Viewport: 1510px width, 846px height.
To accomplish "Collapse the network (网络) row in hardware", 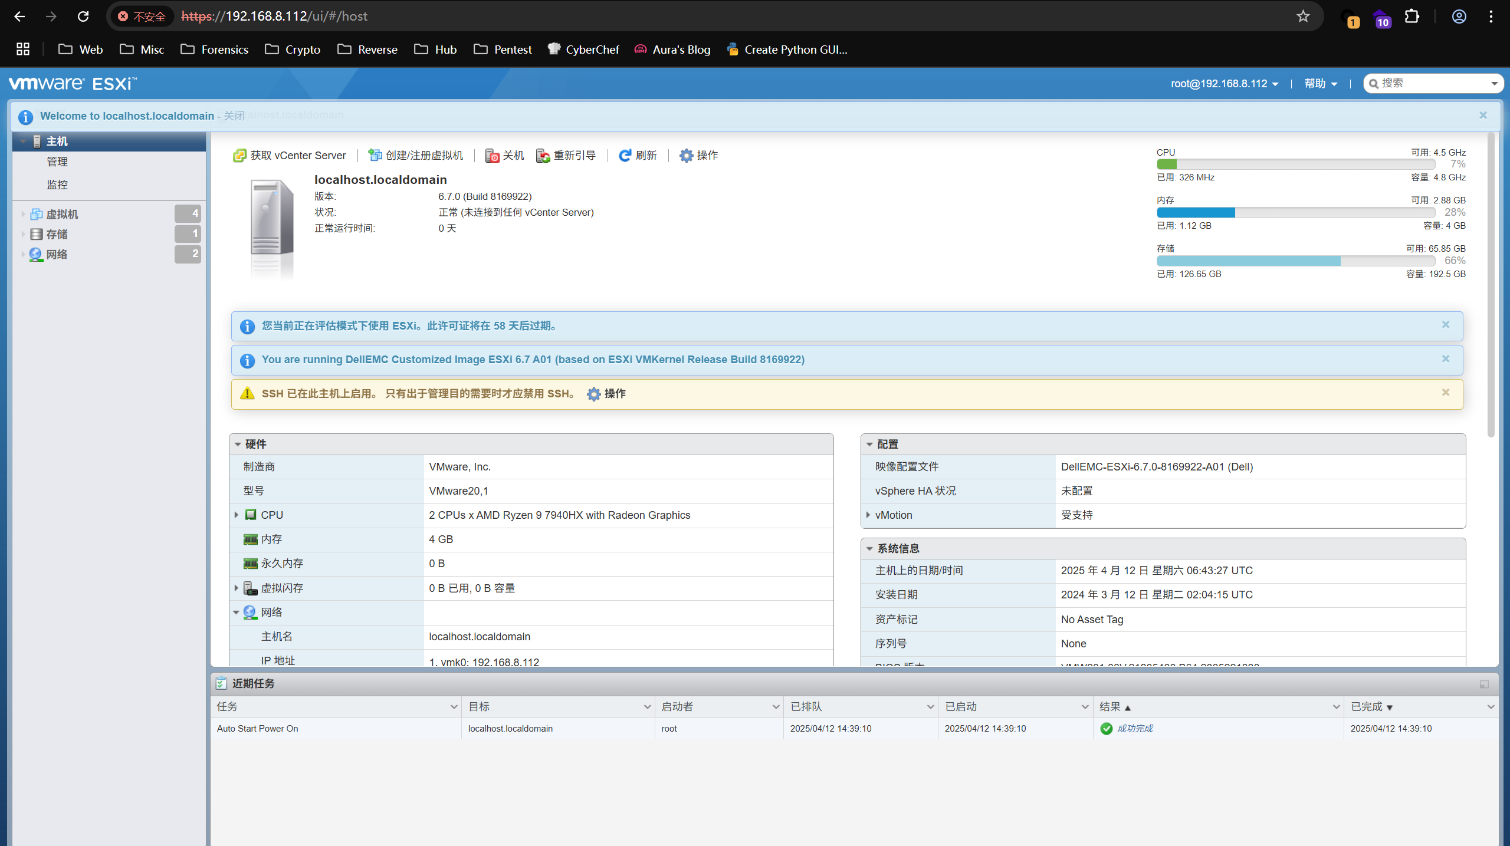I will coord(236,613).
